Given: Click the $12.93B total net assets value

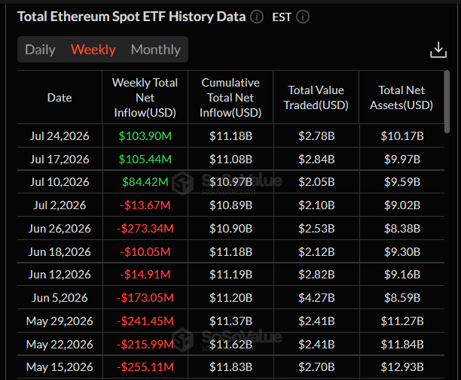Looking at the screenshot, I should (402, 366).
